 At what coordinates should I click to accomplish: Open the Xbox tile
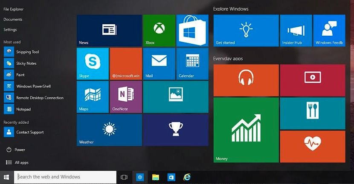(159, 31)
